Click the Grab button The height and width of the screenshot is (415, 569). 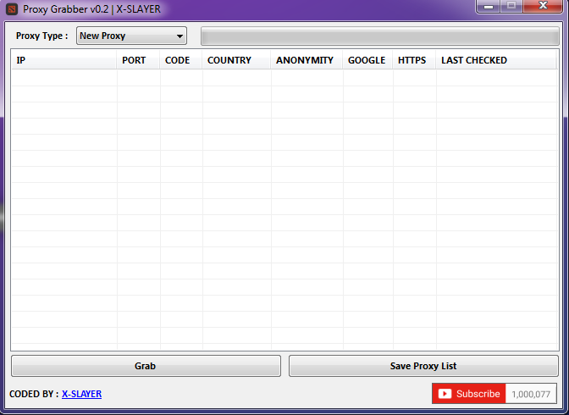coord(146,366)
